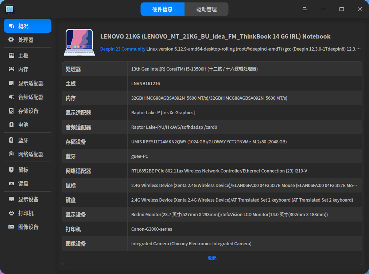The image size is (369, 274).
Task: Click the laptop image in the header
Action: 79,43
